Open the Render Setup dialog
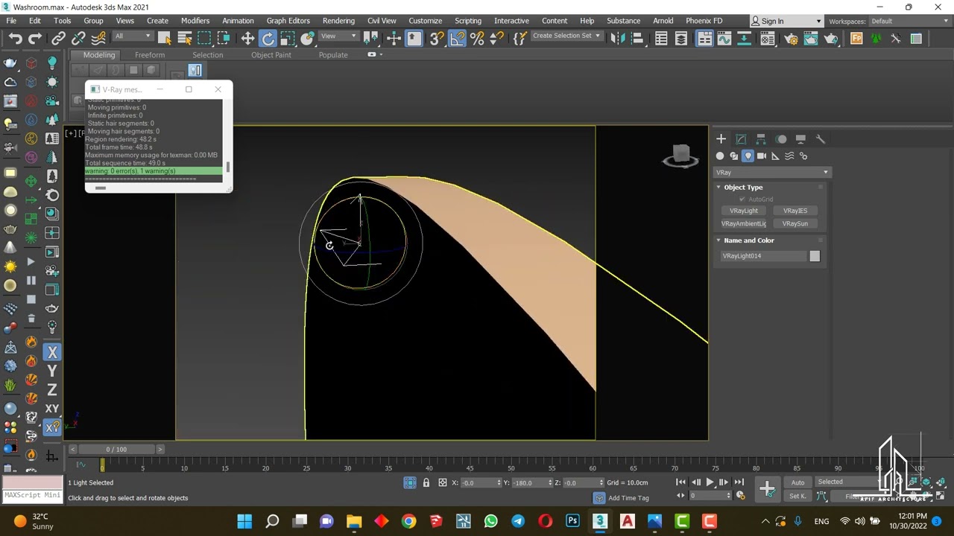Screen dimensions: 954x536 [792, 39]
